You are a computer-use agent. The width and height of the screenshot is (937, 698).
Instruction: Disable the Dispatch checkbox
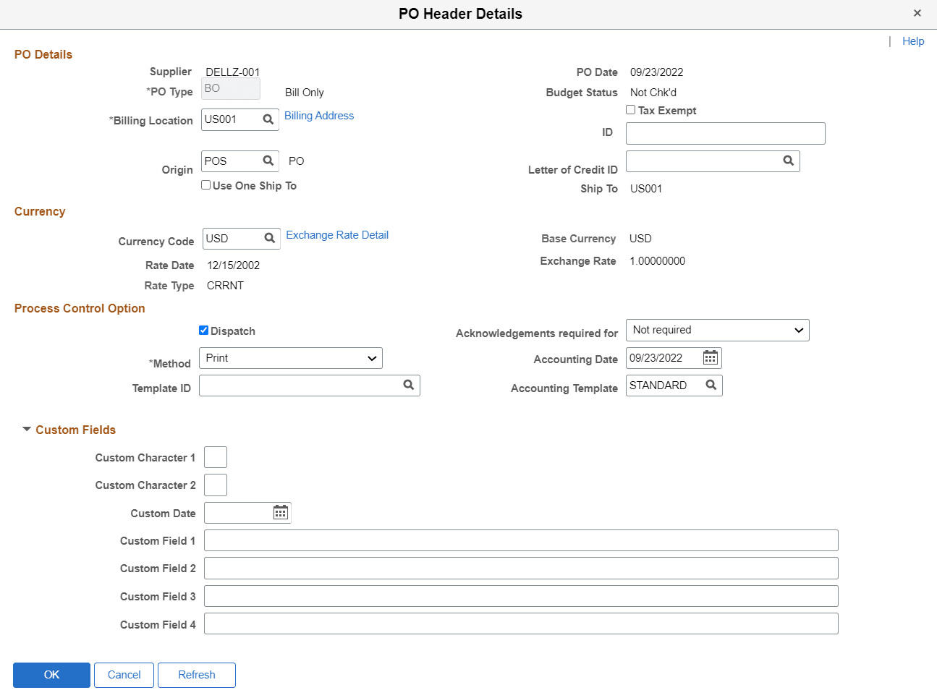tap(203, 331)
